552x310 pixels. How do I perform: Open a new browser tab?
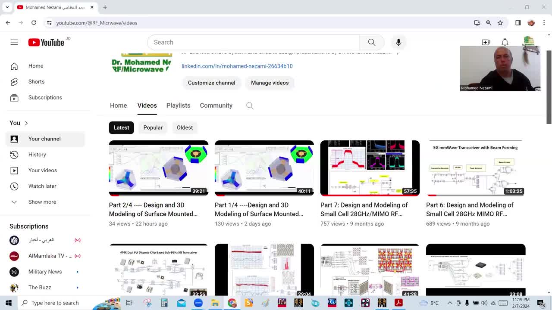[105, 7]
